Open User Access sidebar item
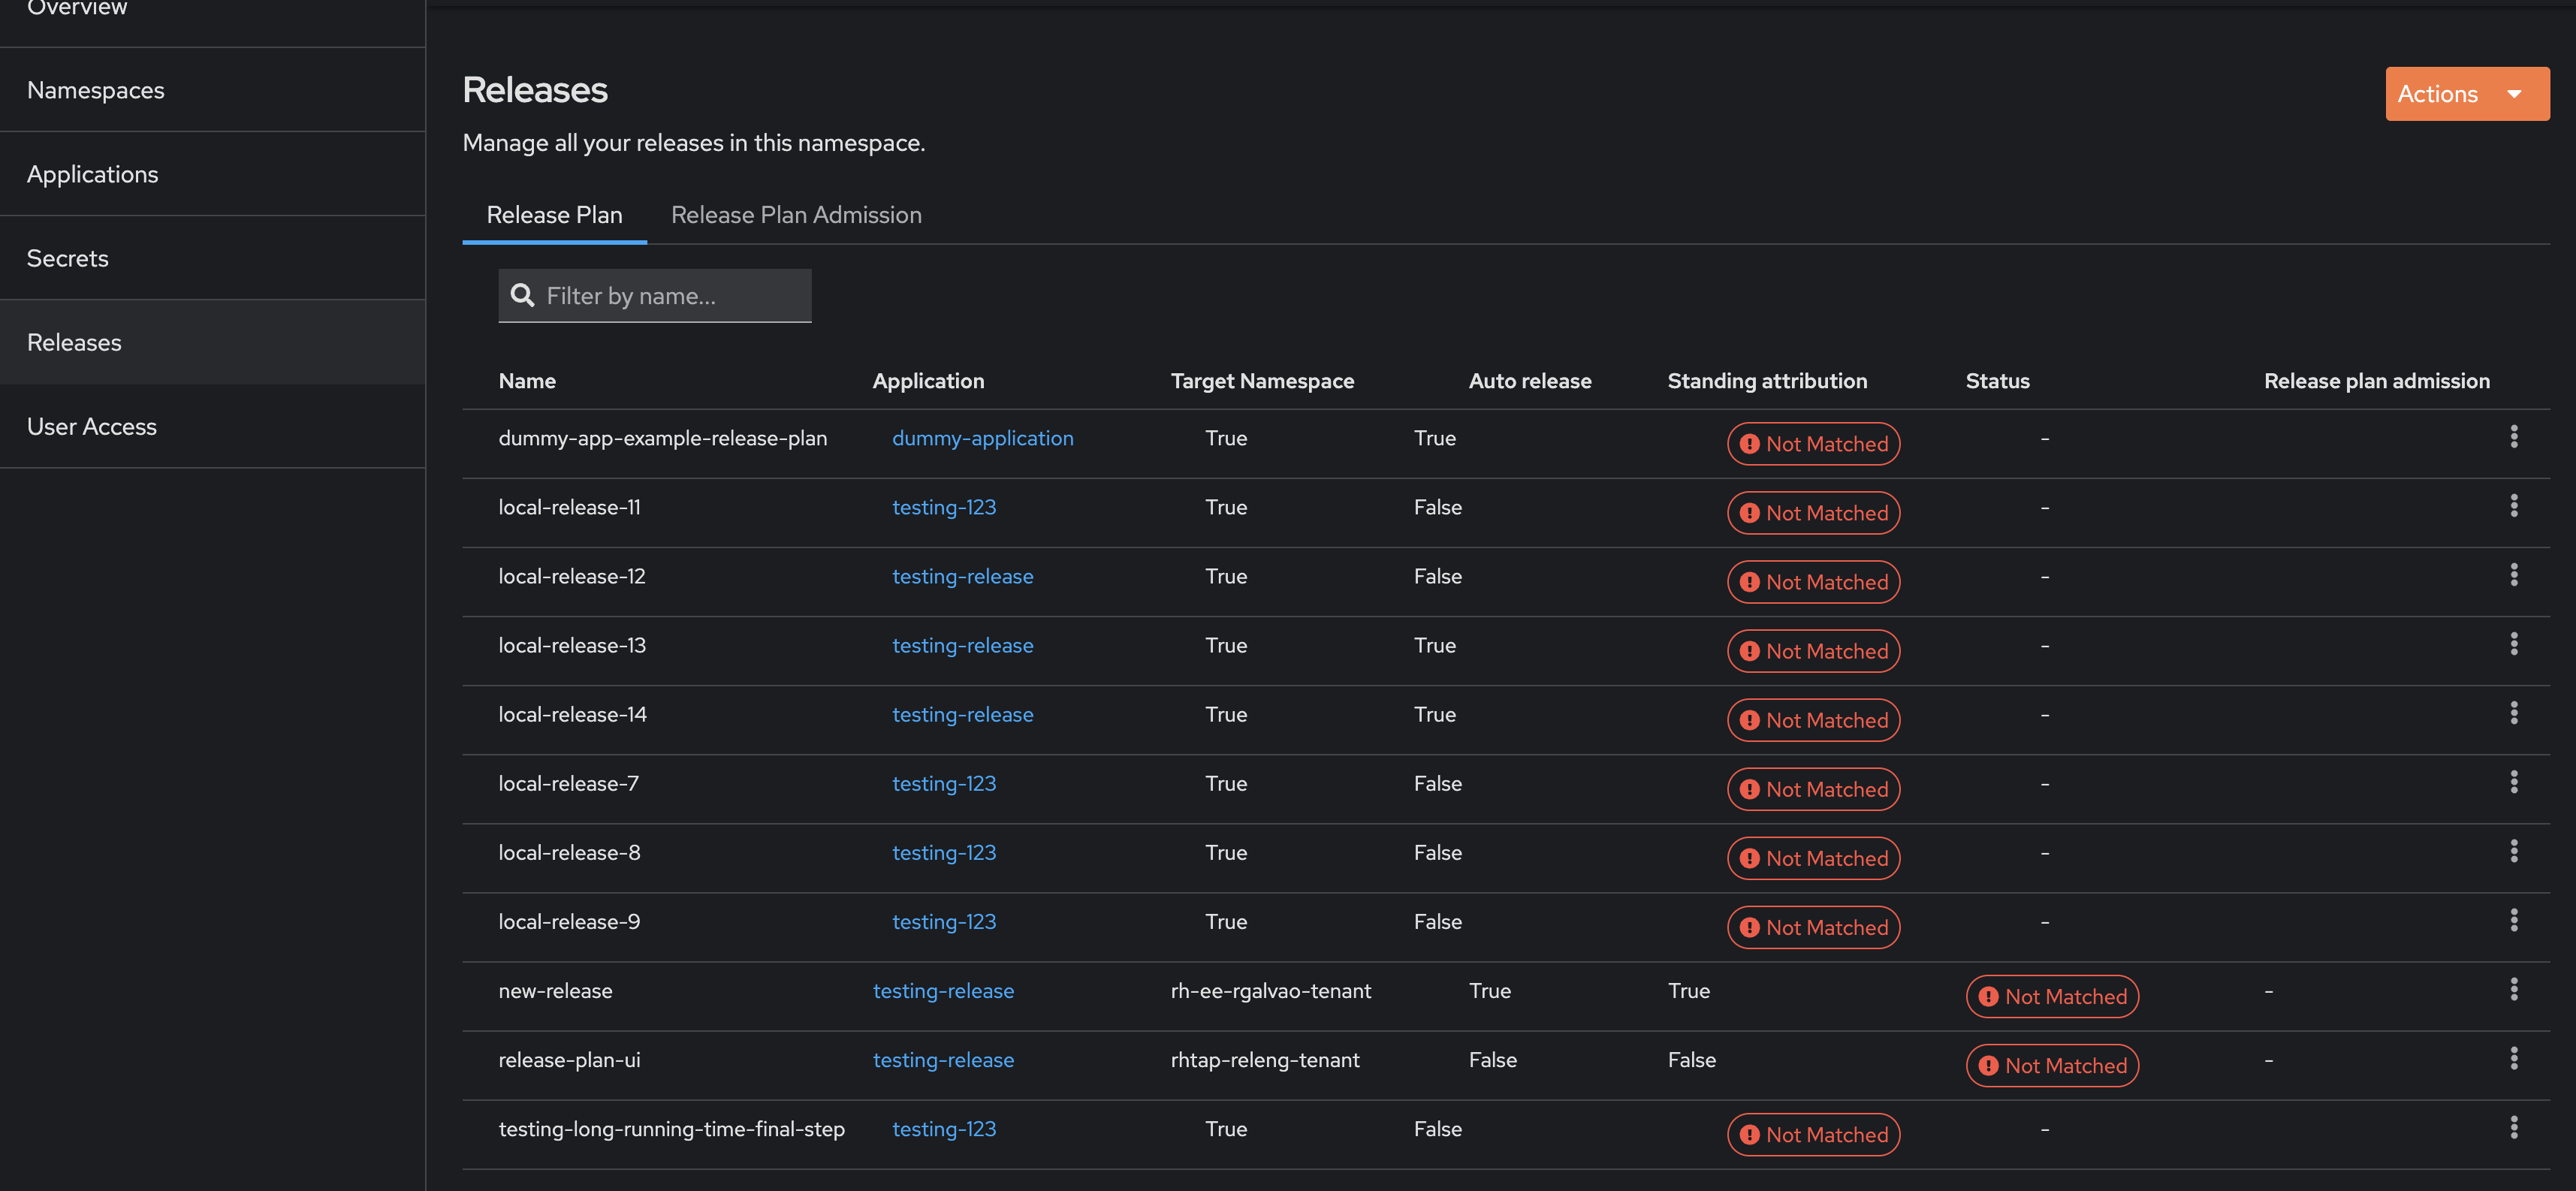The width and height of the screenshot is (2576, 1191). (92, 426)
